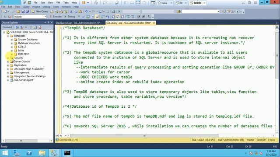The image size is (280, 157).
Task: Click the Object Explorer refresh icon
Action: point(35,27)
